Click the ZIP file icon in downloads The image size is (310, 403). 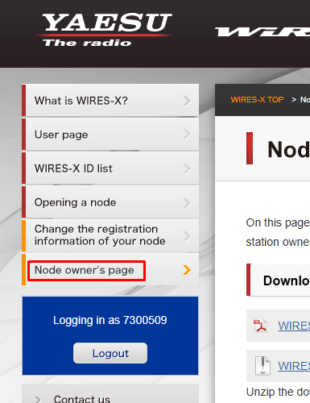click(x=262, y=365)
